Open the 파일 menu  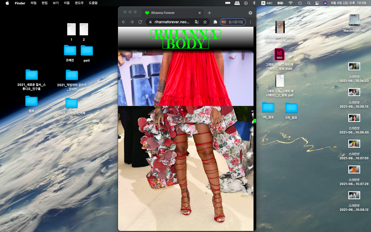(x=33, y=3)
